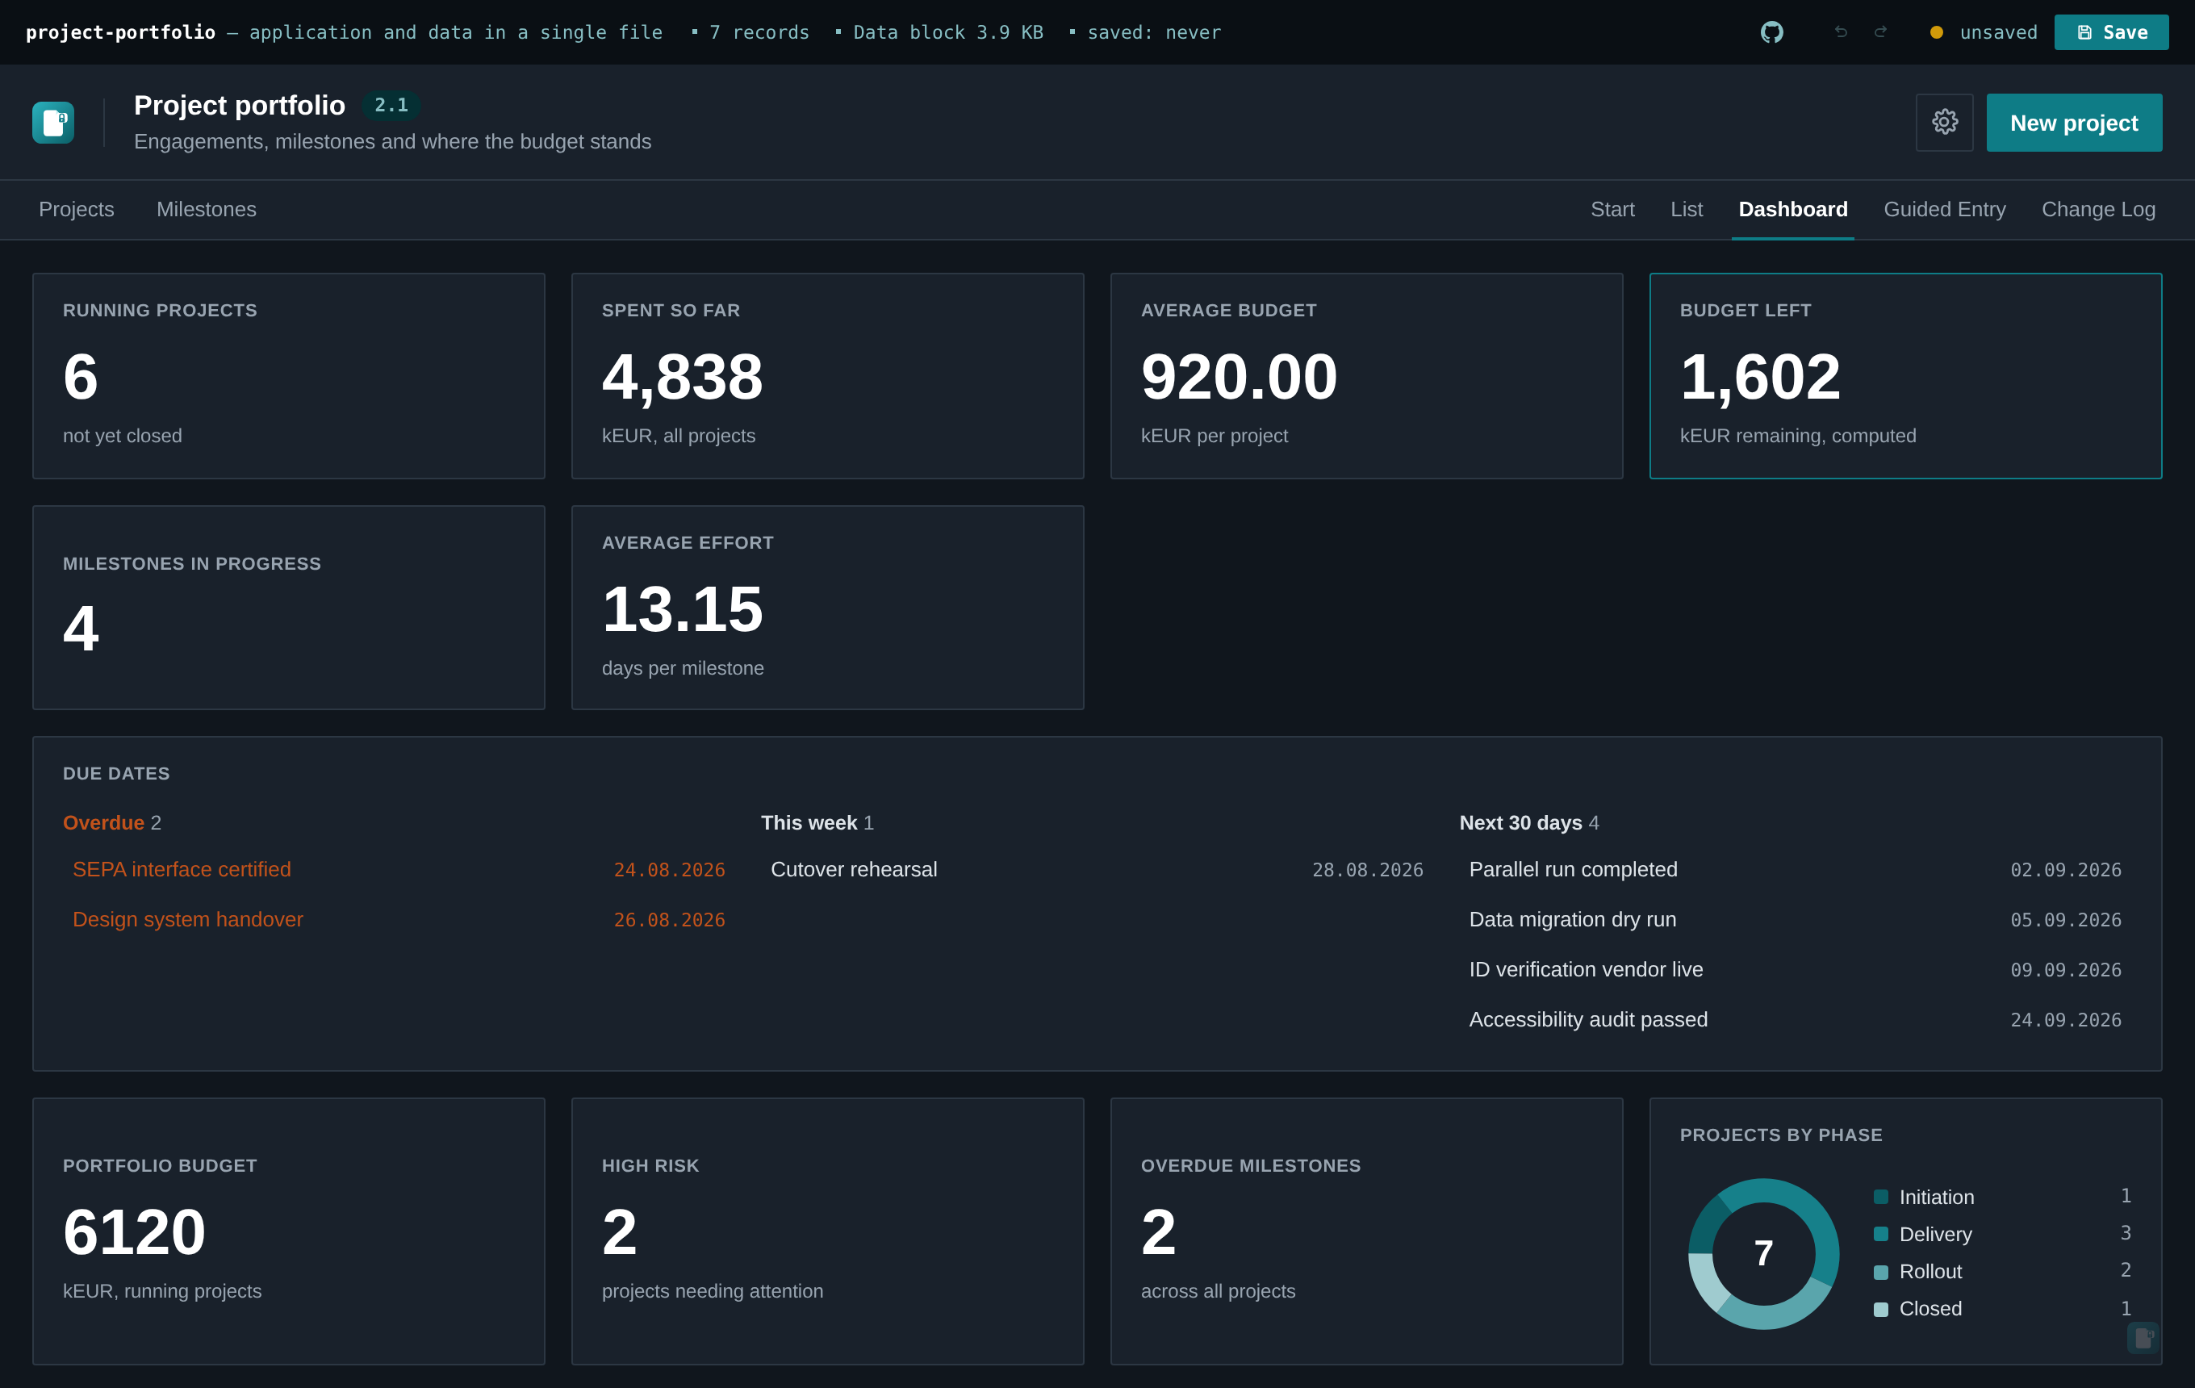Click the Delivery legend color swatch
This screenshot has height=1388, width=2195.
(x=1880, y=1234)
